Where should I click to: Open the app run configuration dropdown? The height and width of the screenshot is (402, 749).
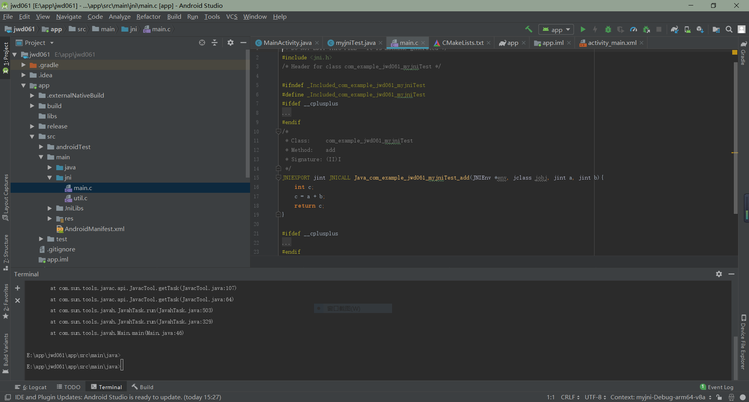(556, 30)
